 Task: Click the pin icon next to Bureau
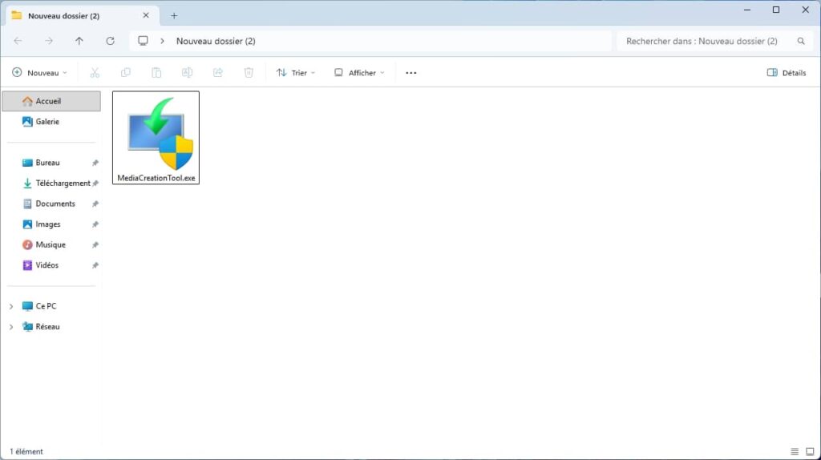click(95, 163)
